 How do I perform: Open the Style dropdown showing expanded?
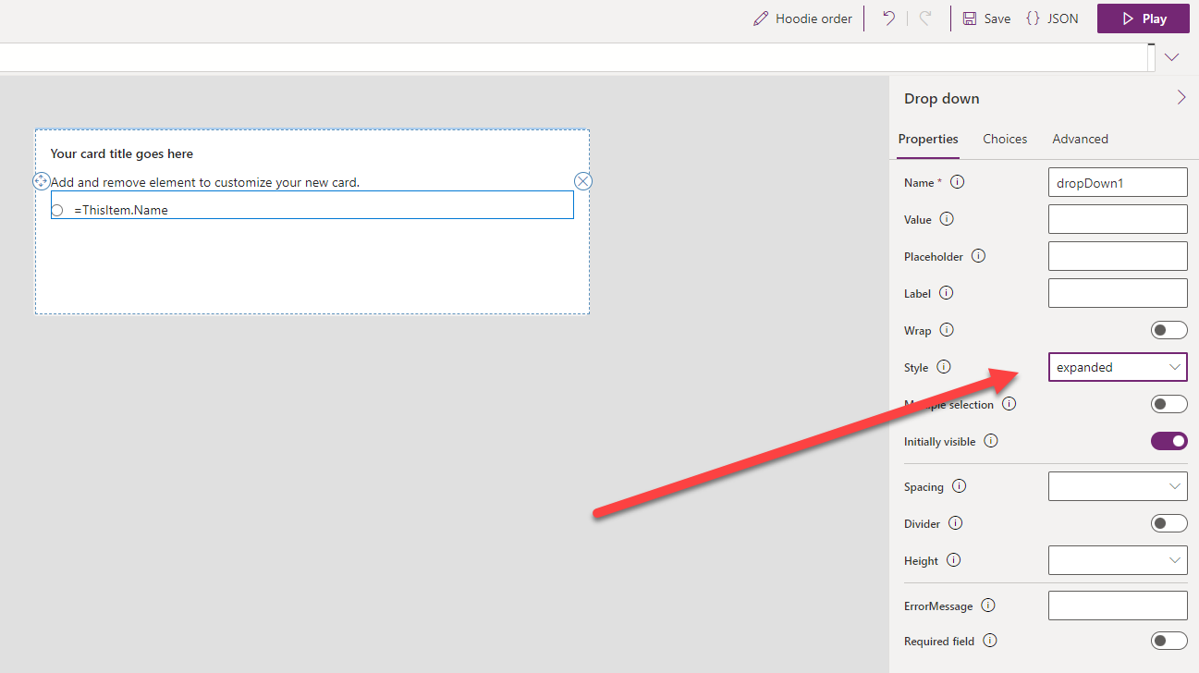(1118, 367)
